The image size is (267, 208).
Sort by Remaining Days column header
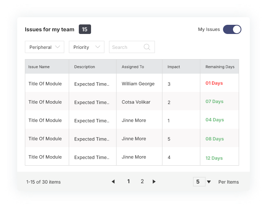click(x=220, y=67)
